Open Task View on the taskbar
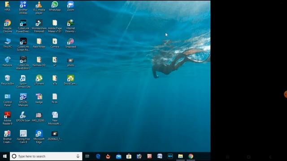The height and width of the screenshot is (161, 287). pyautogui.click(x=87, y=156)
